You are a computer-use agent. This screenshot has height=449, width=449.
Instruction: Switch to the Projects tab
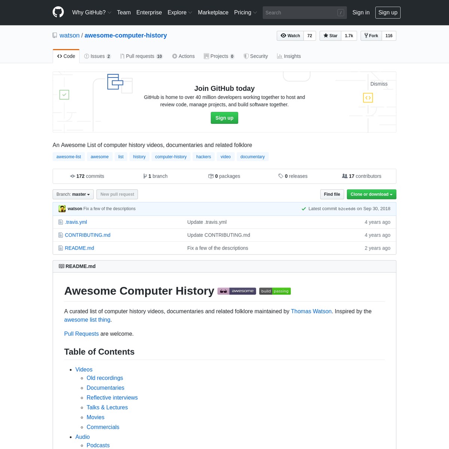[219, 56]
